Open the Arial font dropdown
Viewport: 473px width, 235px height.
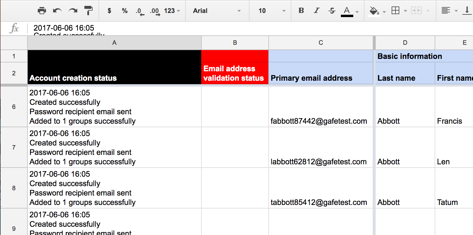pyautogui.click(x=217, y=11)
